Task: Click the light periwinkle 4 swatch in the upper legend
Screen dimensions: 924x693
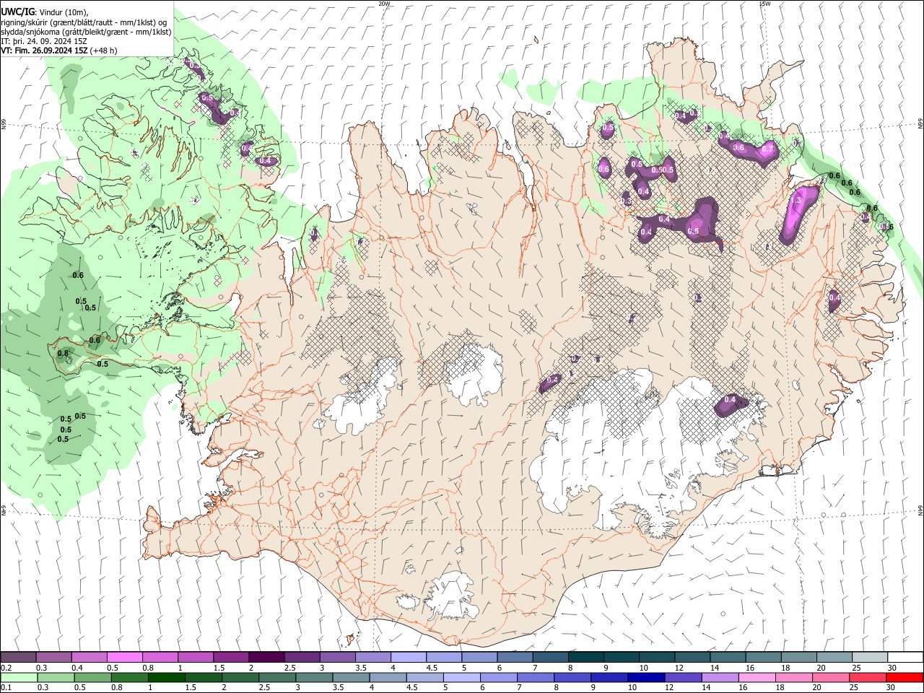Action: coord(409,658)
